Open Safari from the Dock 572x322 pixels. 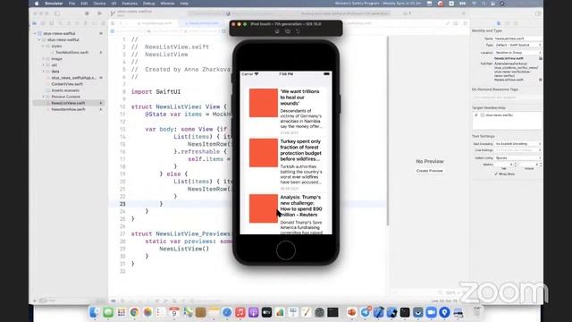pos(227,312)
